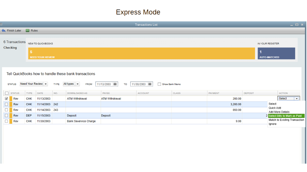The image size is (307, 172).
Task: Click the FROM date calendar icon
Action: point(115,84)
